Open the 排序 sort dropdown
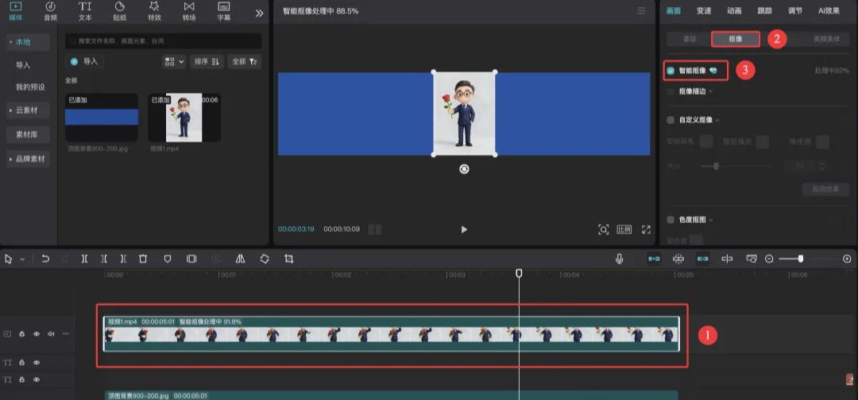858x400 pixels. pos(207,62)
